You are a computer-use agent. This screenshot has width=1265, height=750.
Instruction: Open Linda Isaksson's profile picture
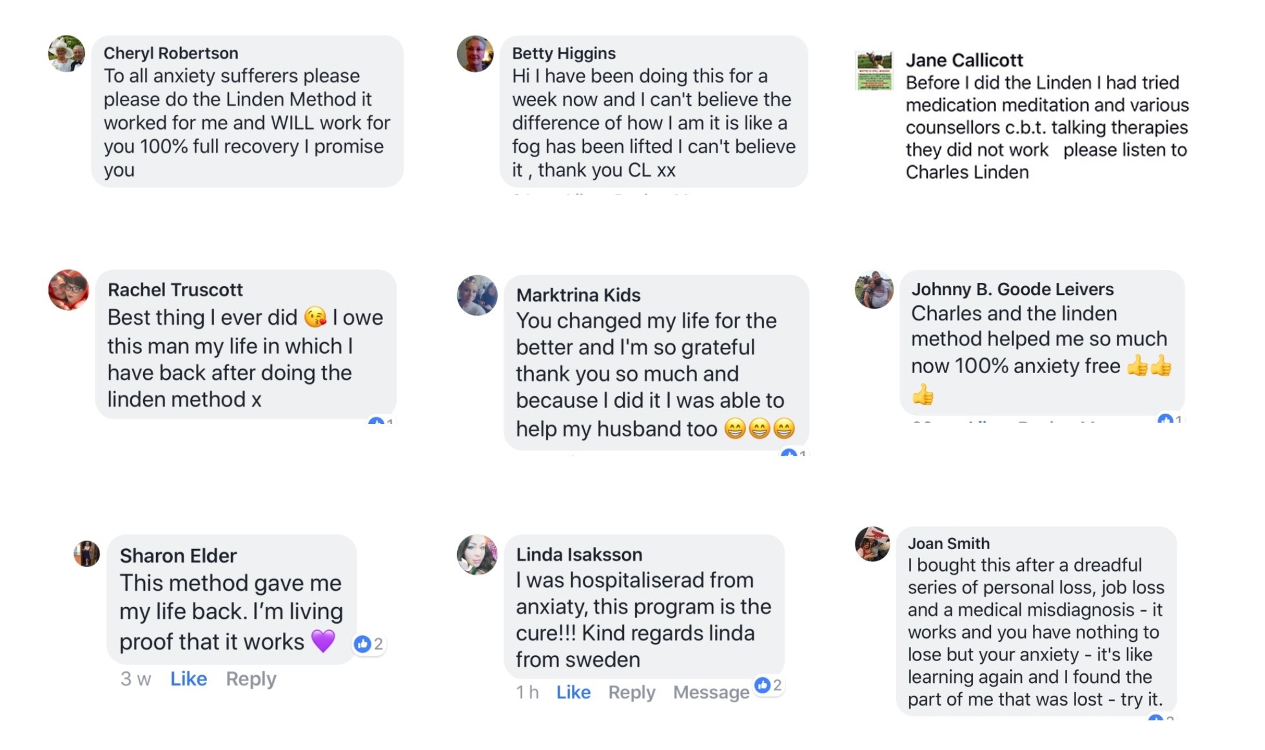[477, 554]
